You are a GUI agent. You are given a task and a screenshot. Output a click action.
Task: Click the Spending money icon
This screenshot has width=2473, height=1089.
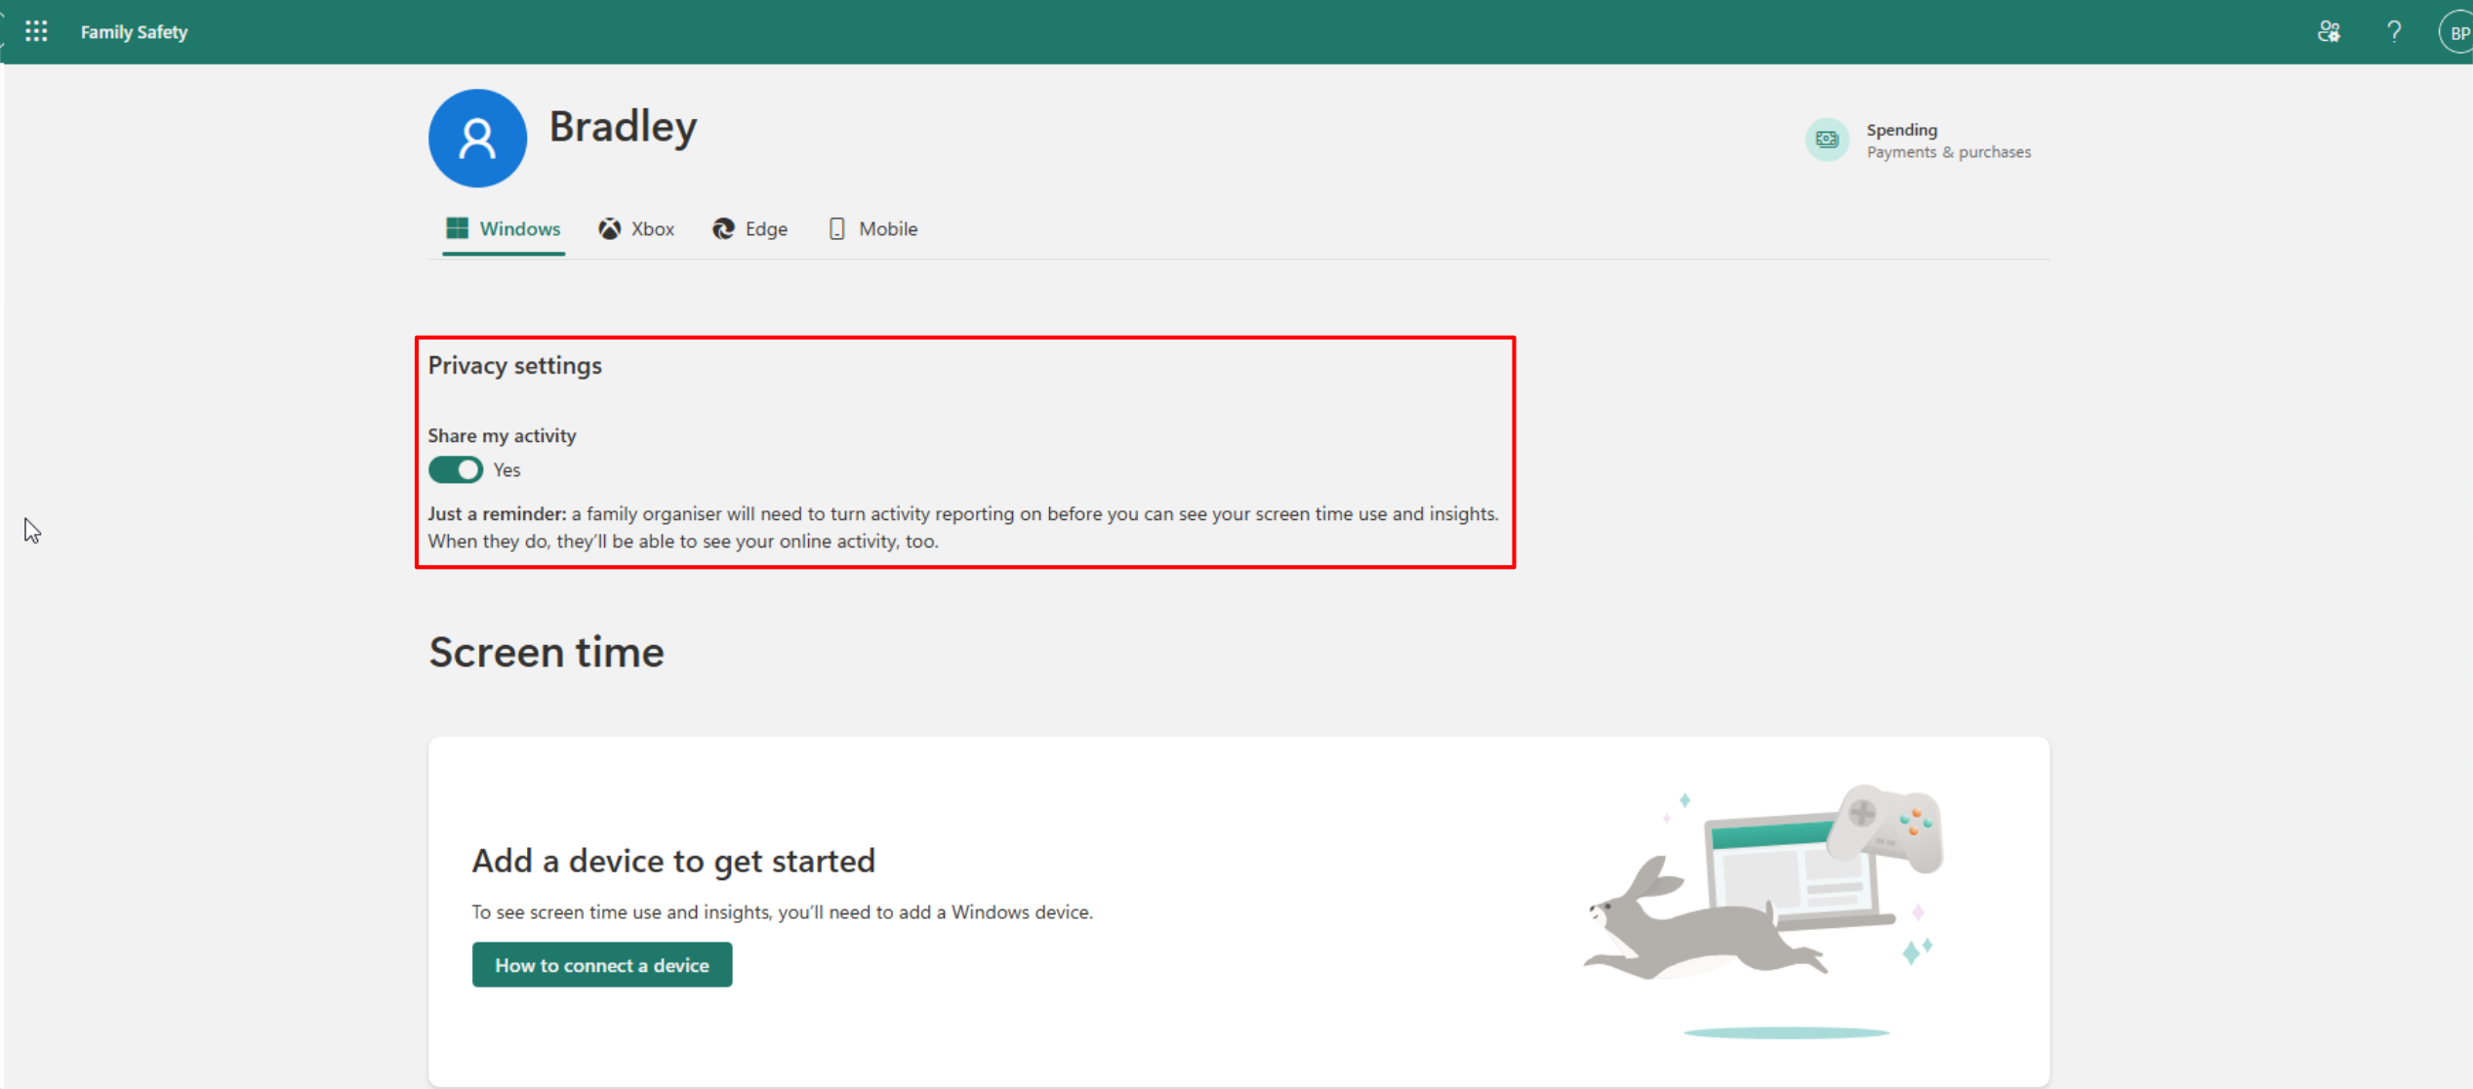point(1826,140)
